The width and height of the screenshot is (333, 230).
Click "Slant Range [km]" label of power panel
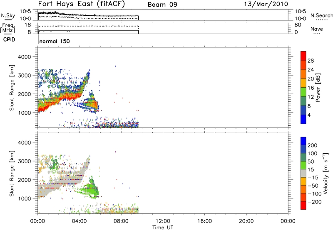(x=12, y=88)
